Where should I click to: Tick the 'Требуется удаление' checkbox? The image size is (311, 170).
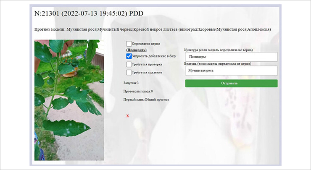(129, 72)
